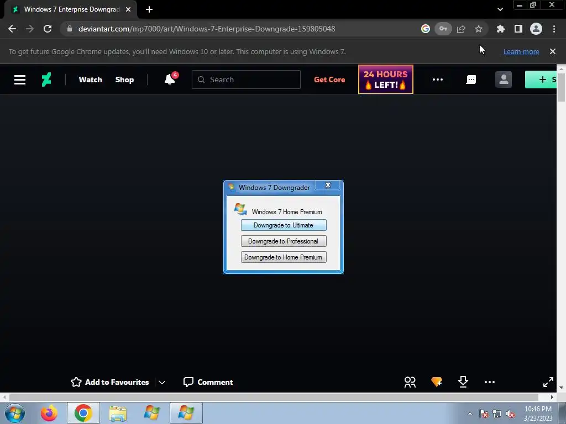
Task: Open notifications bell
Action: [170, 79]
